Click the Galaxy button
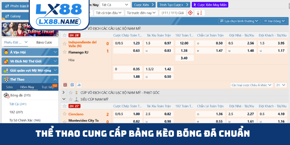 16,16
